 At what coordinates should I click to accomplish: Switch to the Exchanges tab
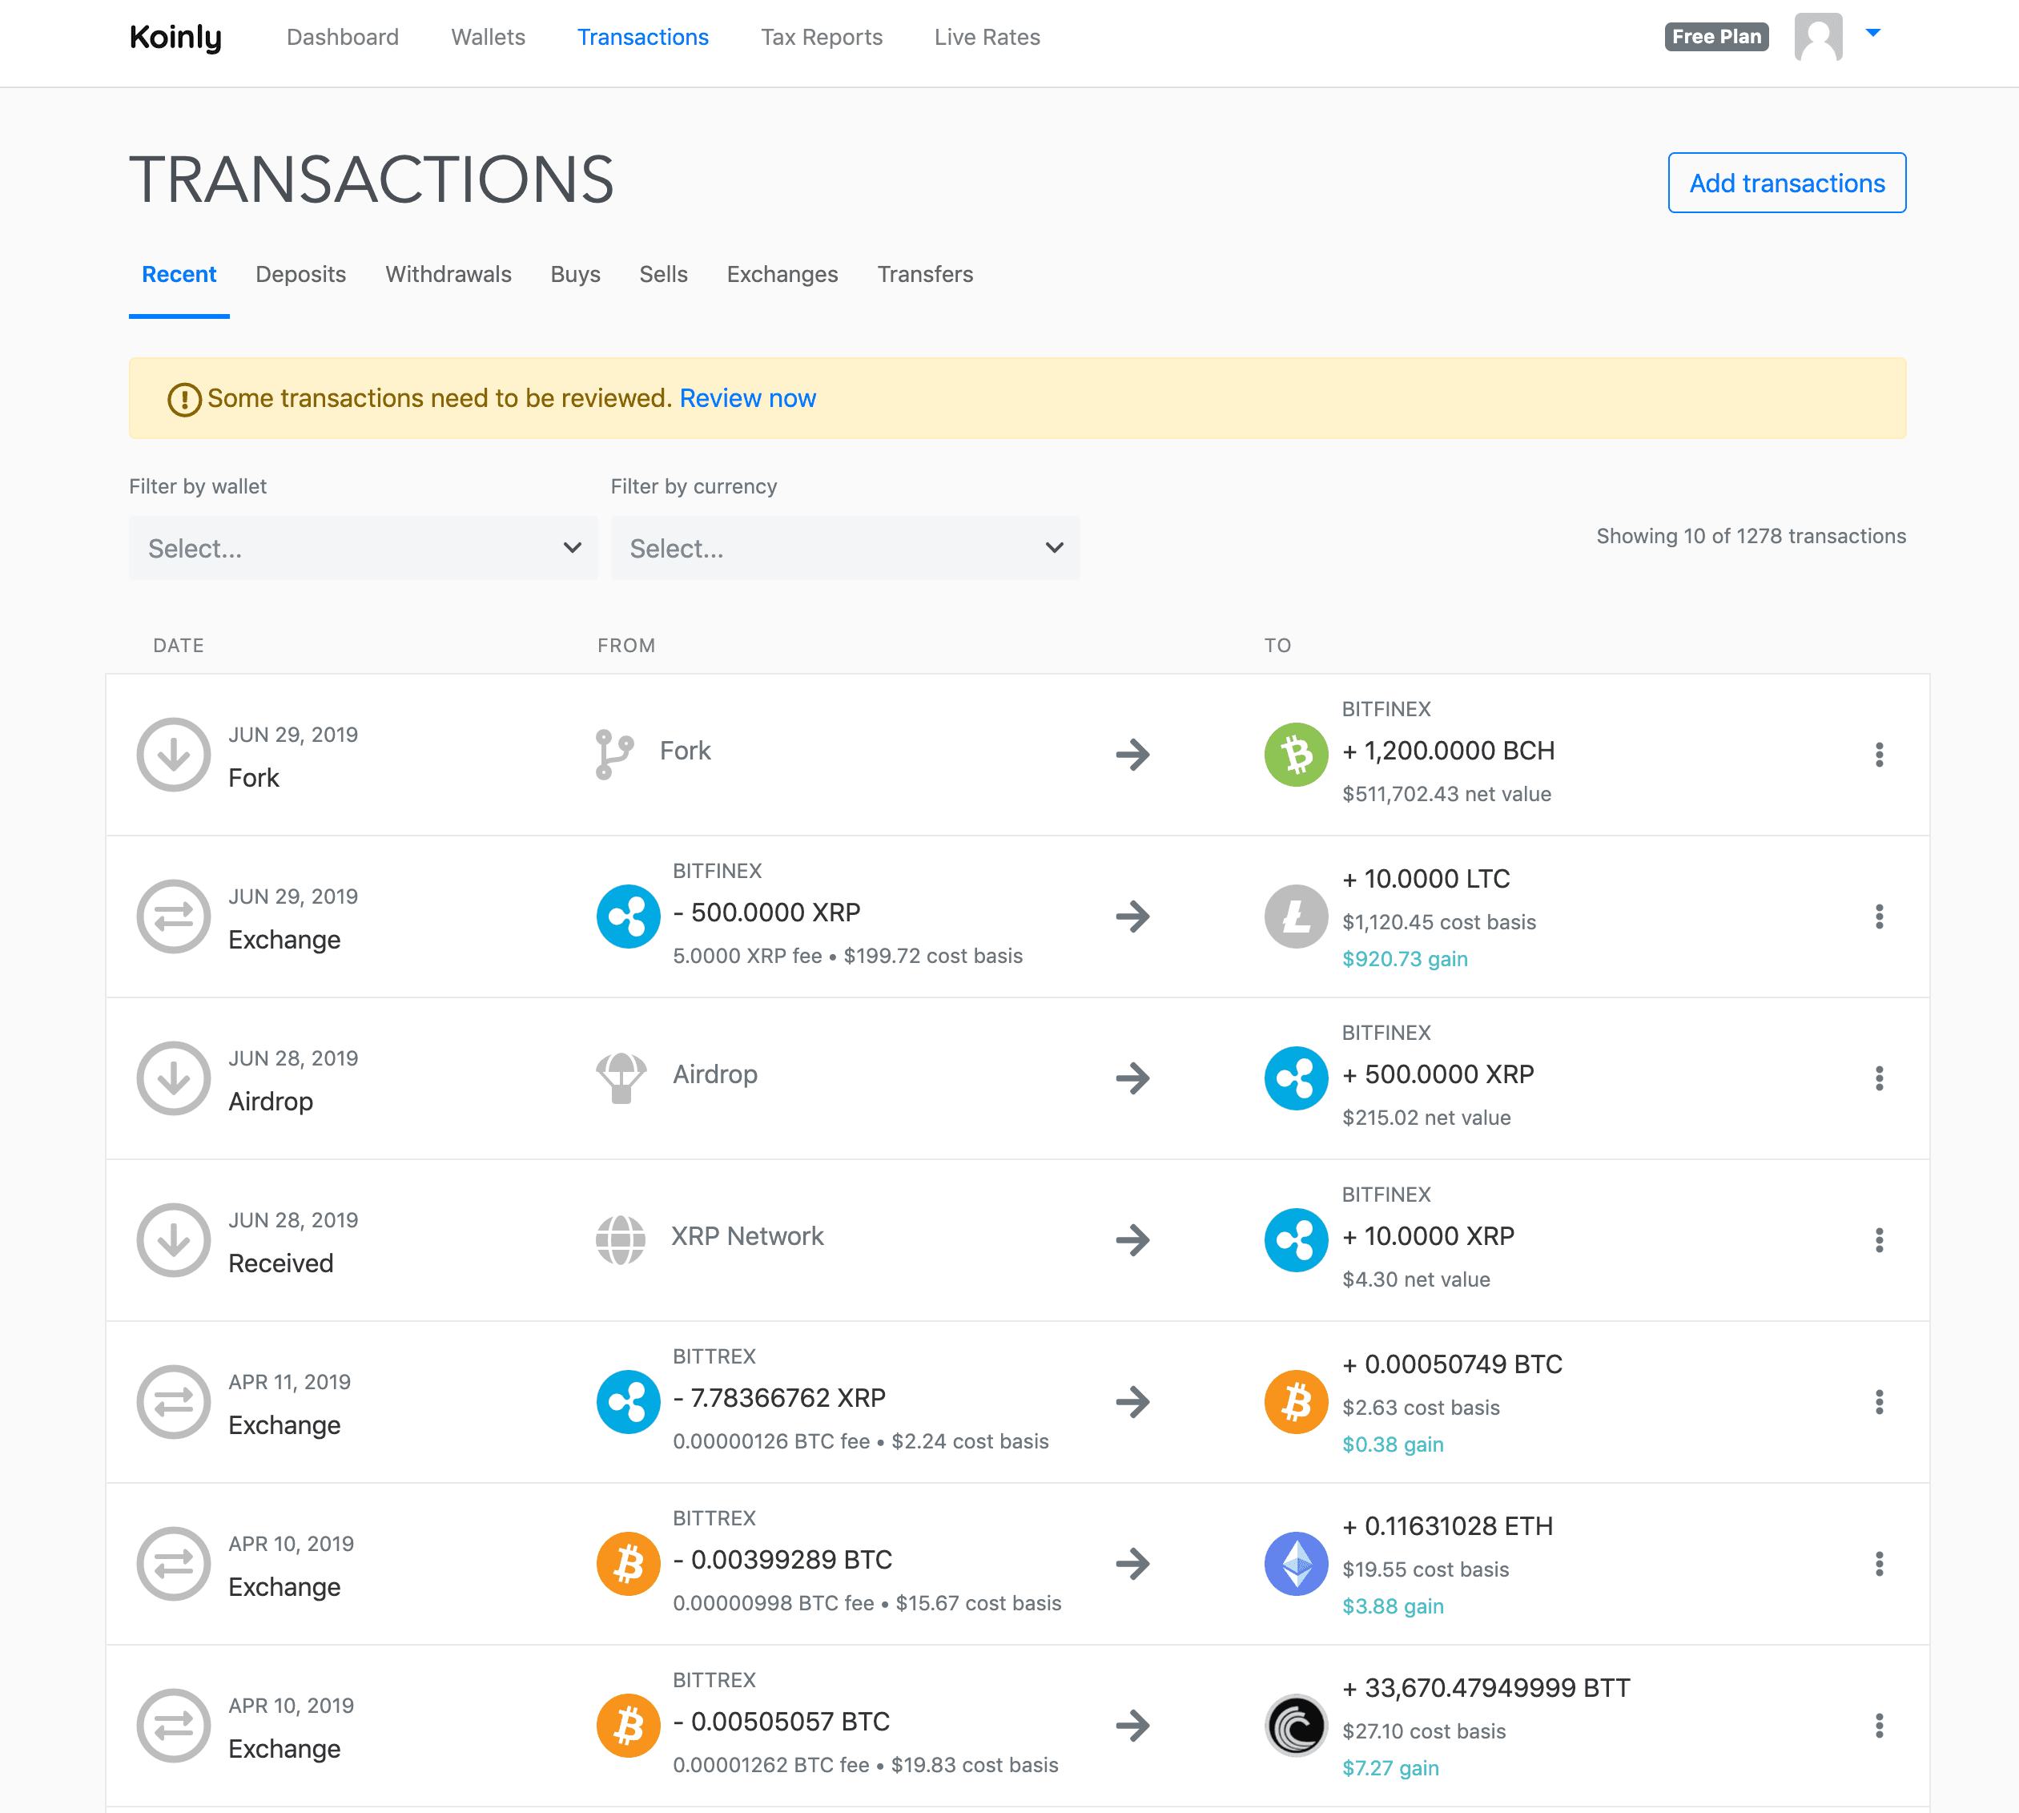coord(782,274)
